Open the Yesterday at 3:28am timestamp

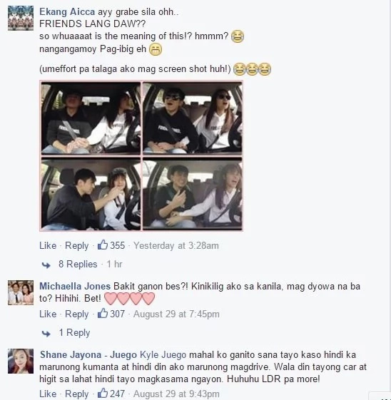click(176, 246)
